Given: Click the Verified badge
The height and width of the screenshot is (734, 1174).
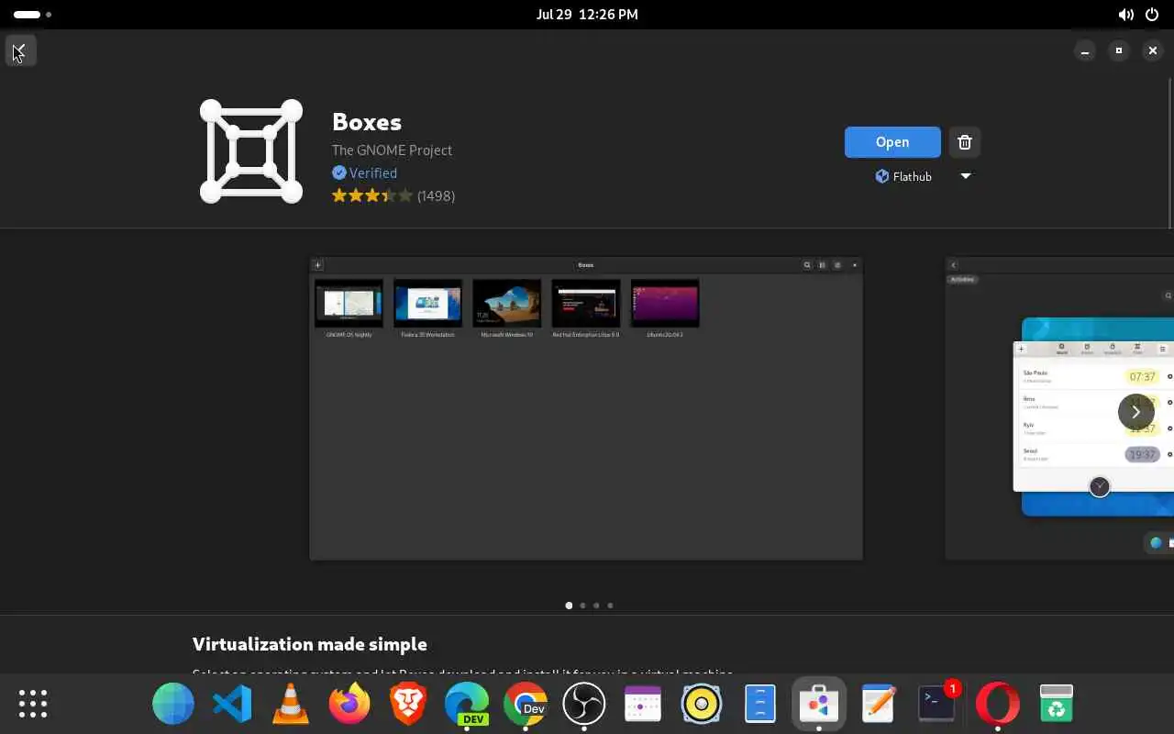Looking at the screenshot, I should 364,172.
